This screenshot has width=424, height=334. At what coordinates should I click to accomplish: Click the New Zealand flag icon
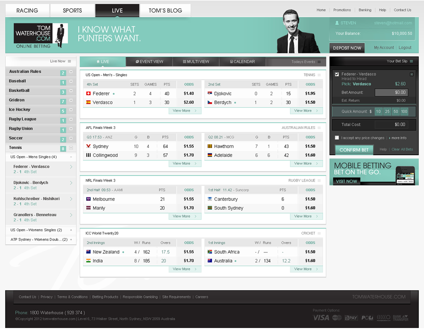click(88, 252)
